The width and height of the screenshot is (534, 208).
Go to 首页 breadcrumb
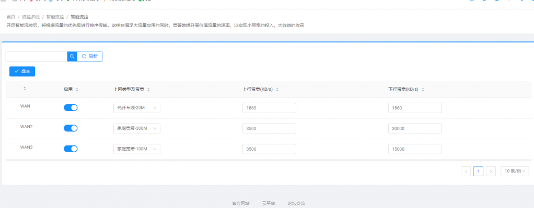coord(11,17)
